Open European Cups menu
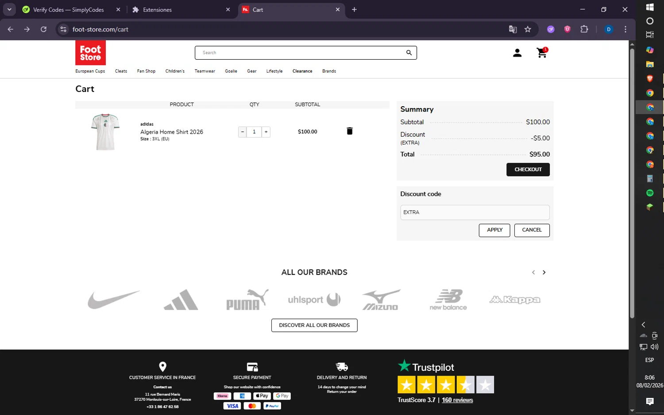The image size is (664, 415). coord(90,71)
